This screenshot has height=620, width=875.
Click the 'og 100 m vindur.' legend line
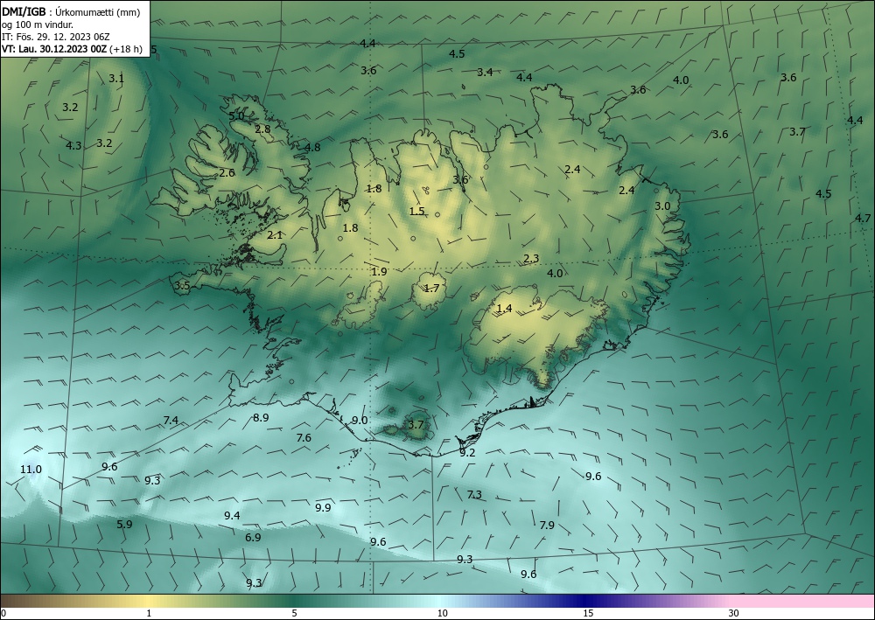[x=37, y=24]
